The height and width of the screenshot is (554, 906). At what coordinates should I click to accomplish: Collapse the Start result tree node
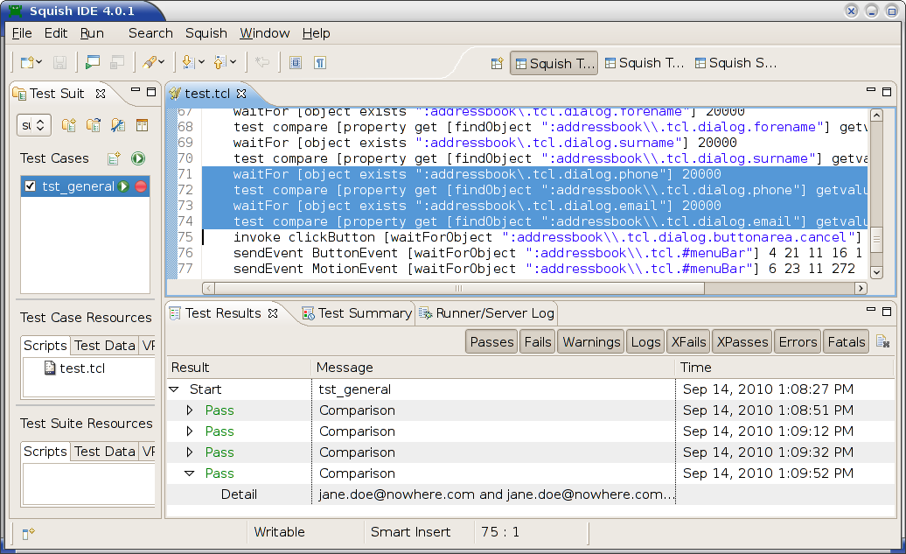click(x=174, y=389)
